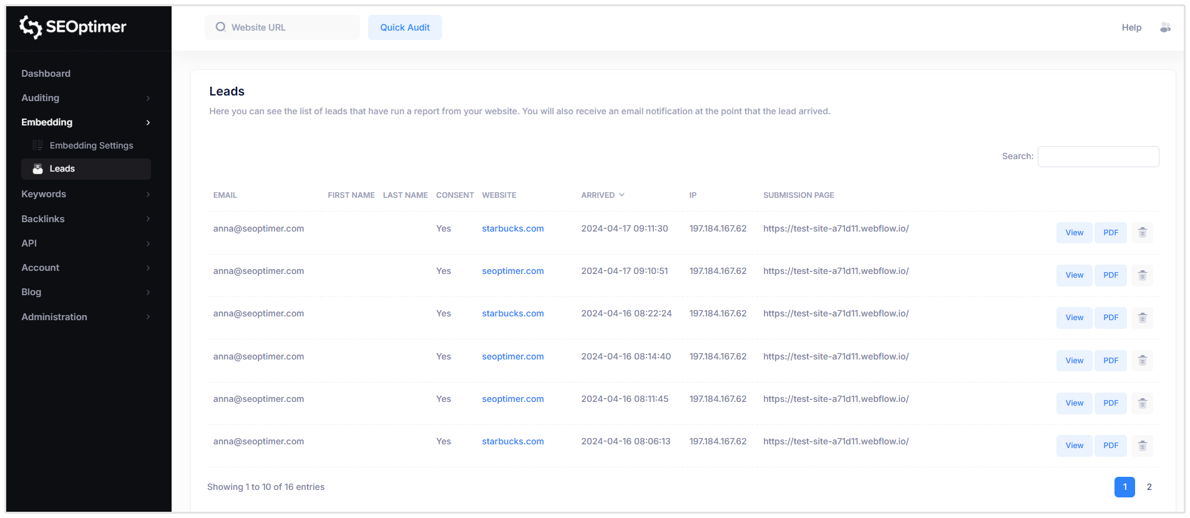This screenshot has width=1190, height=518.
Task: Download PDF for the 08:11:45 lead
Action: [x=1110, y=403]
